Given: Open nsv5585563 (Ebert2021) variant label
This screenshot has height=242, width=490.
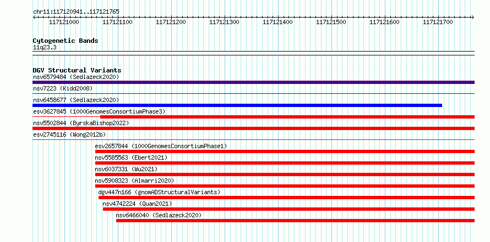Looking at the screenshot, I should pyautogui.click(x=131, y=157).
